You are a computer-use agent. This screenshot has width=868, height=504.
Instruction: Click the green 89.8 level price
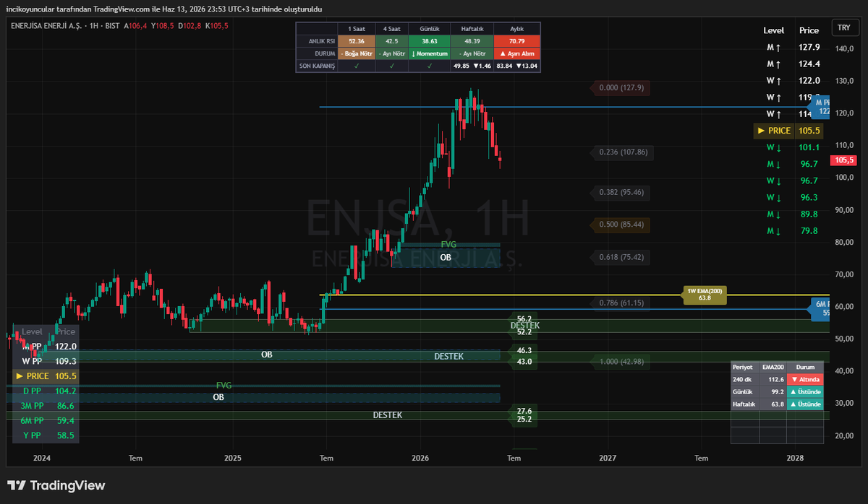coord(809,214)
